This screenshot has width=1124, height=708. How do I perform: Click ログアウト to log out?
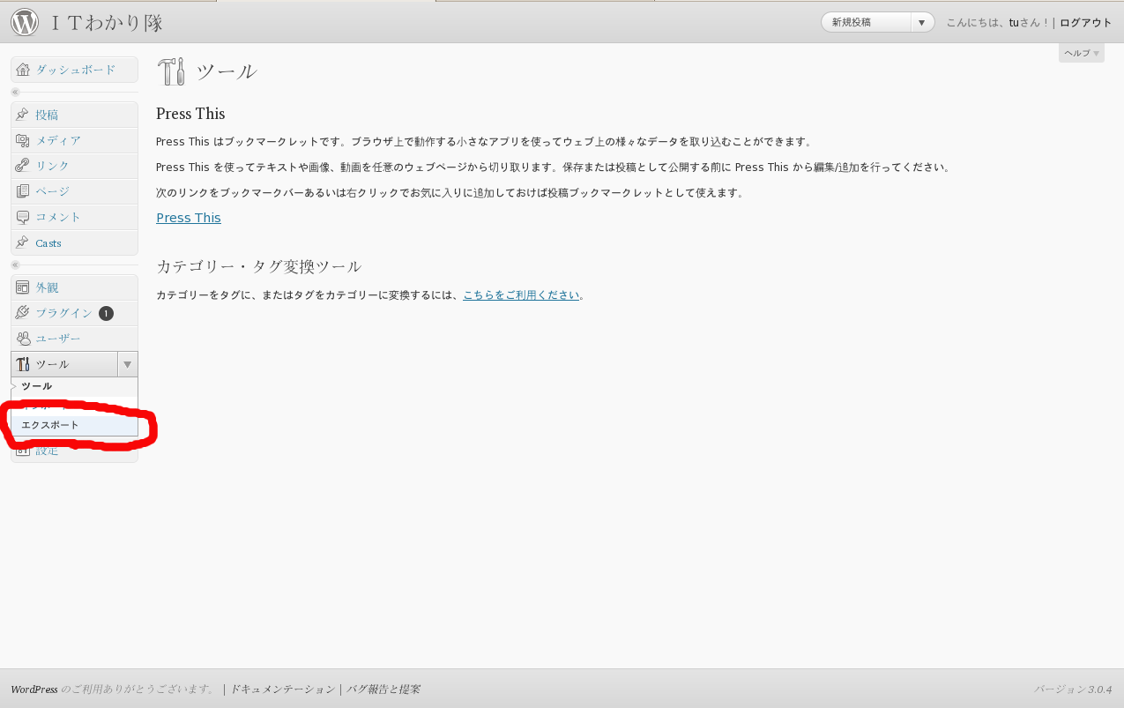(1085, 23)
